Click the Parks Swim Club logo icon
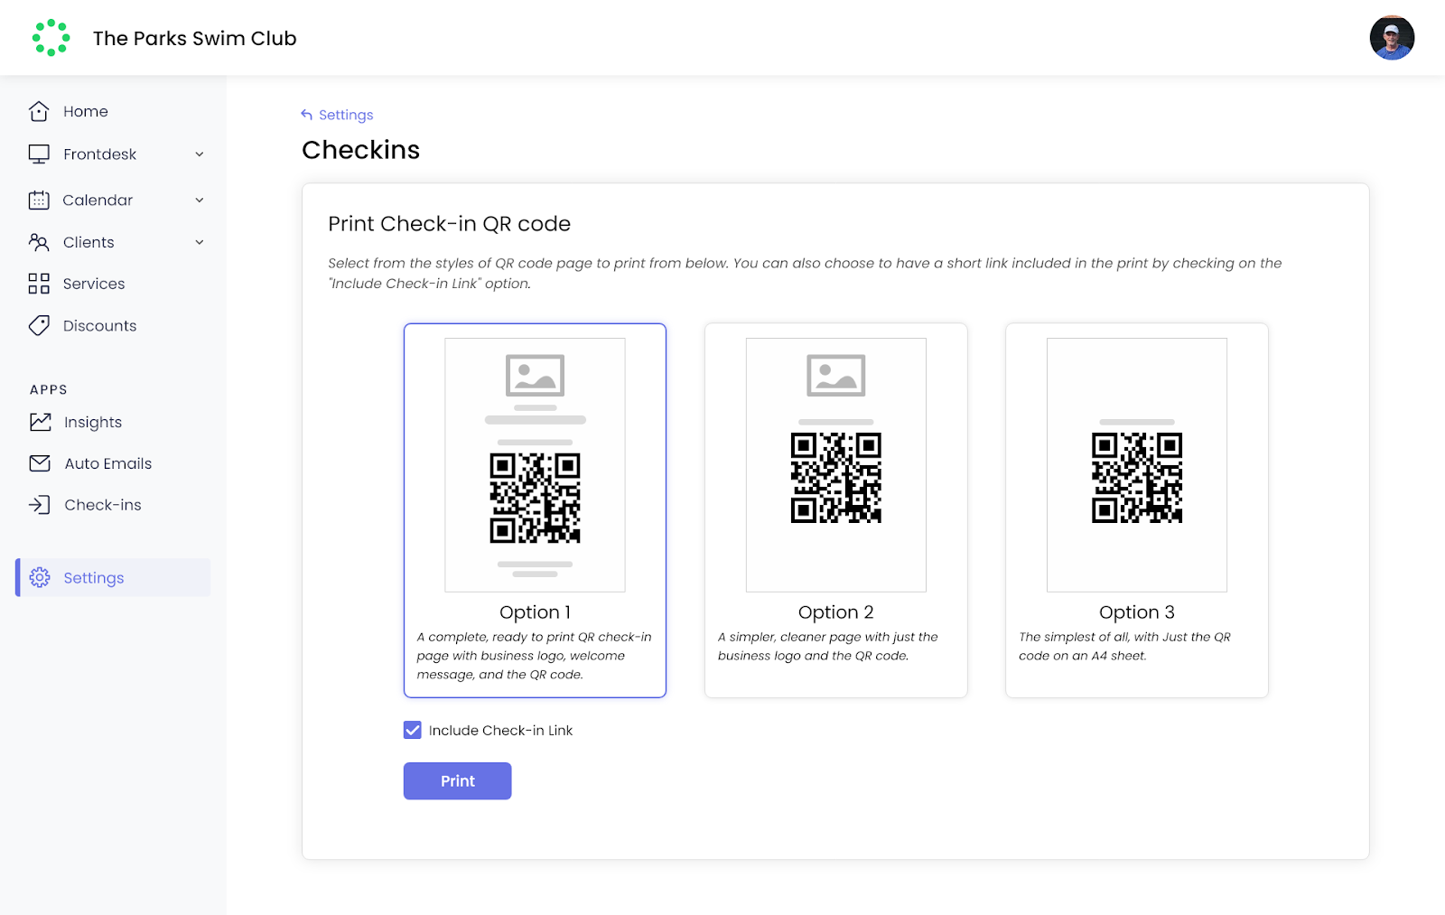 51,38
